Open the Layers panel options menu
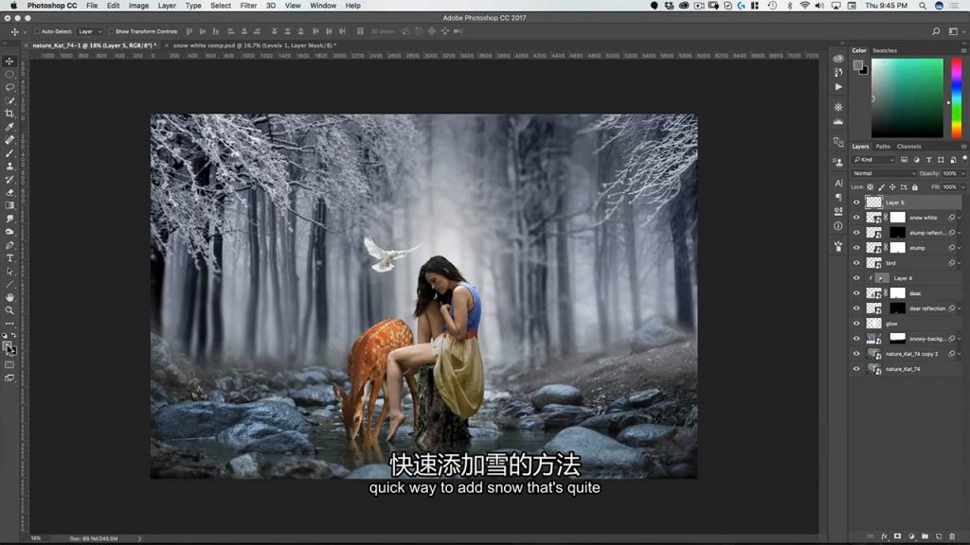 (963, 147)
